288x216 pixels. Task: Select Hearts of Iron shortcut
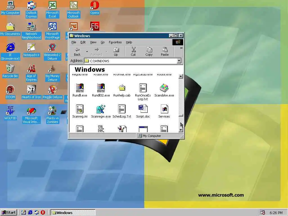31,92
